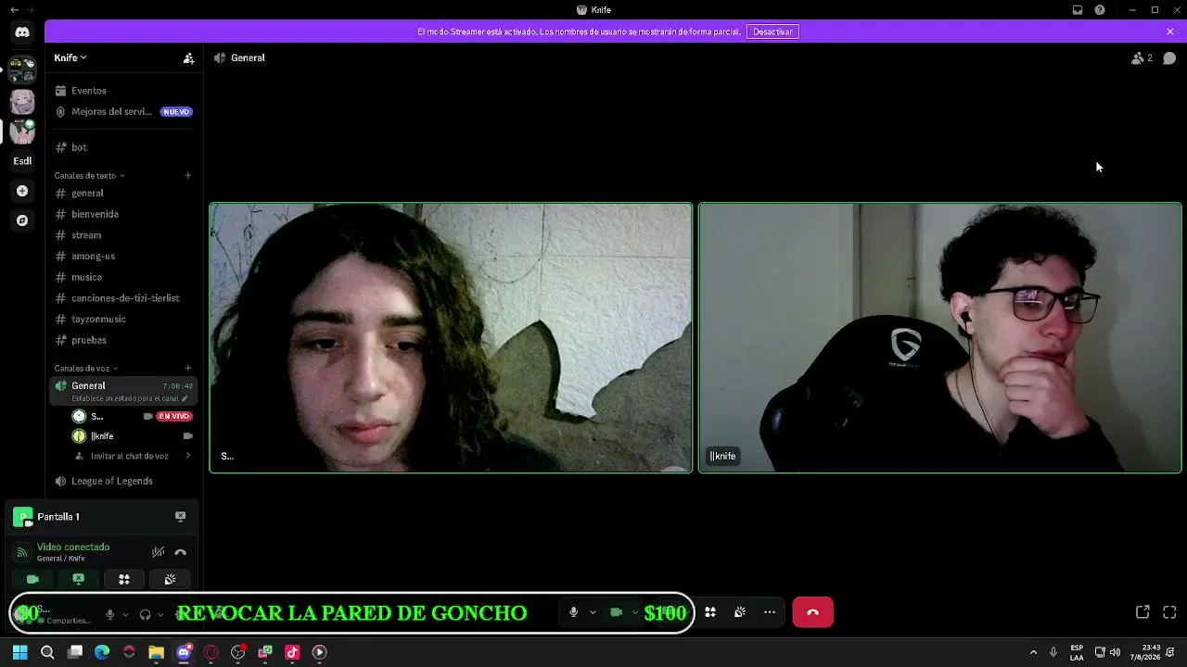Open Discord inbox icon in title bar

tap(1078, 10)
